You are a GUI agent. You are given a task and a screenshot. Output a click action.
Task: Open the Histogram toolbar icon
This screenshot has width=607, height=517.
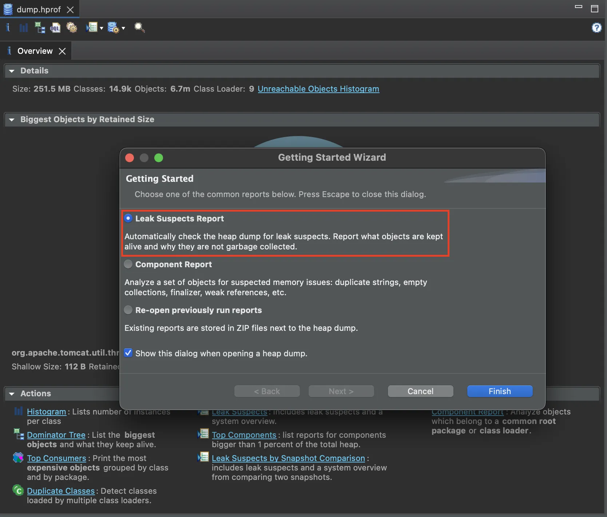tap(24, 28)
